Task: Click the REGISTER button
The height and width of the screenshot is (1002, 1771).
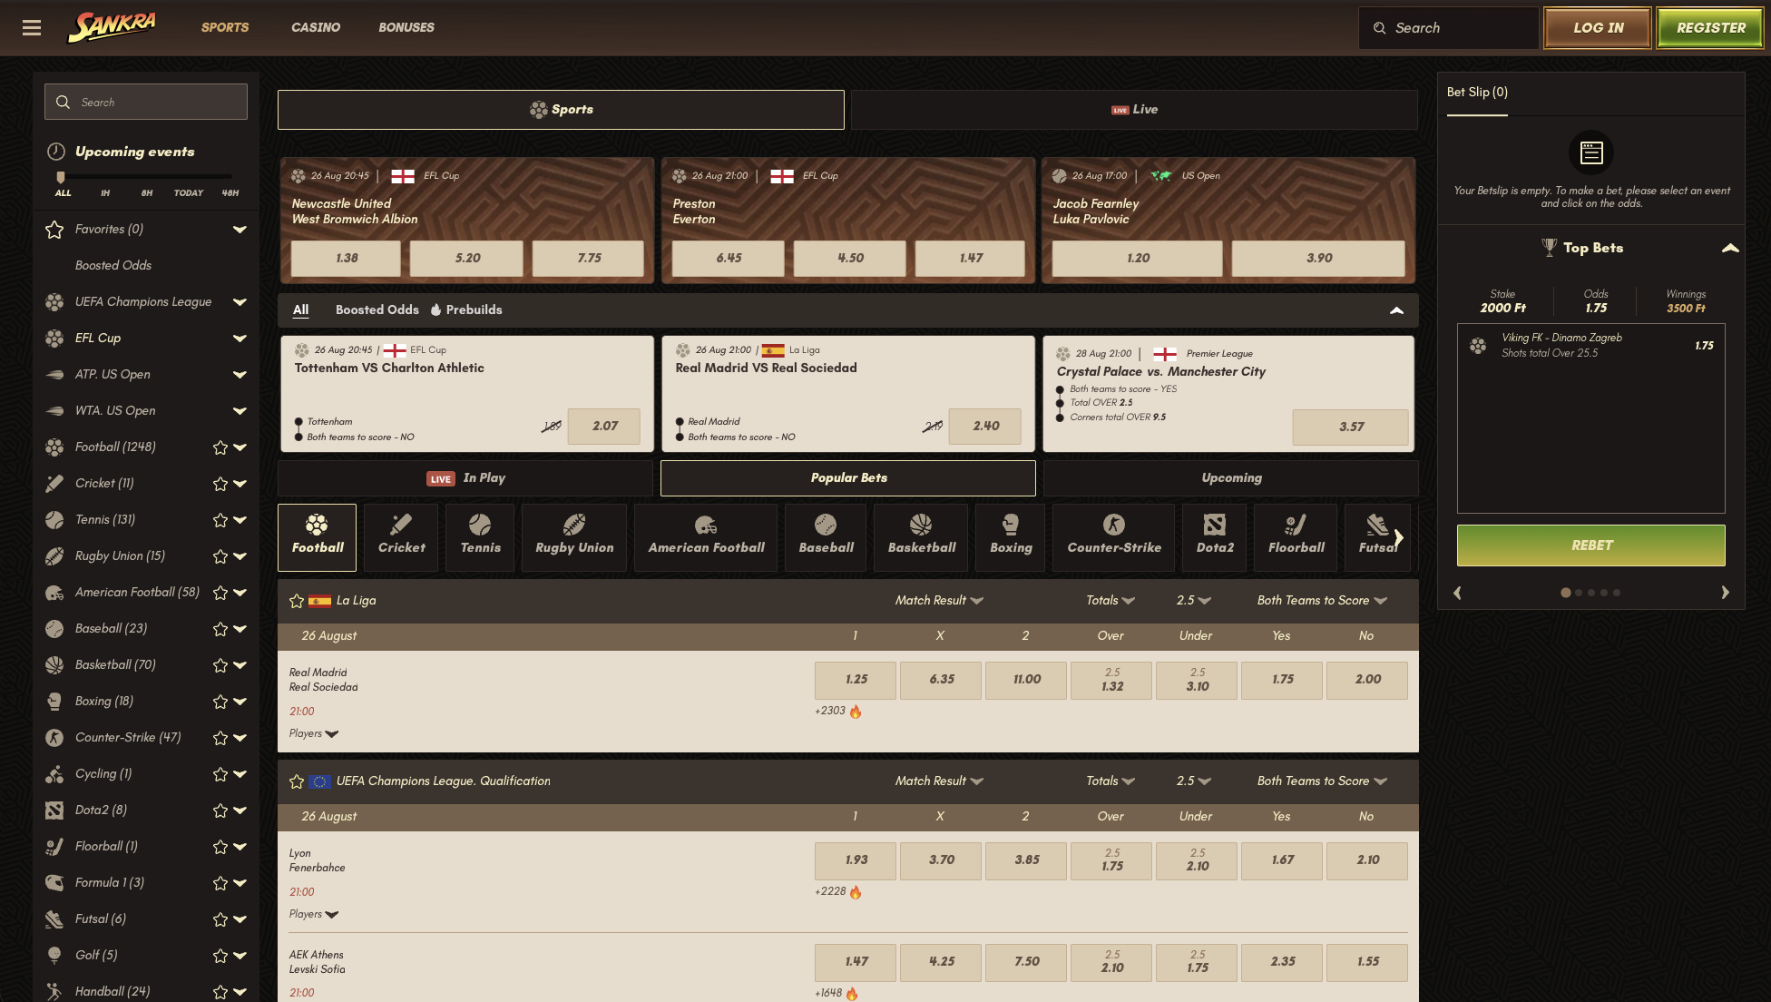Action: click(x=1710, y=28)
